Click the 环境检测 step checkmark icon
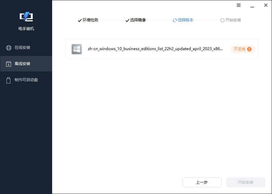The image size is (272, 194). click(x=80, y=20)
